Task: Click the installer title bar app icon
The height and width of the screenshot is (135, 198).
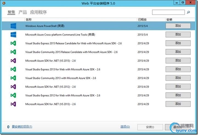Action: (x=4, y=3)
